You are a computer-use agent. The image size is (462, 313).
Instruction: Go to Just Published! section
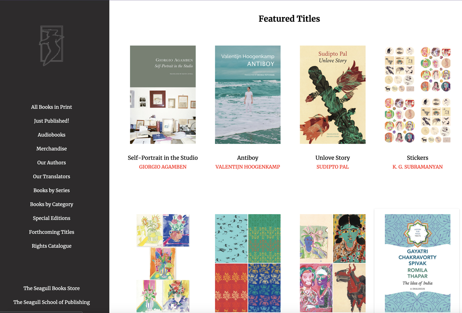pyautogui.click(x=51, y=121)
